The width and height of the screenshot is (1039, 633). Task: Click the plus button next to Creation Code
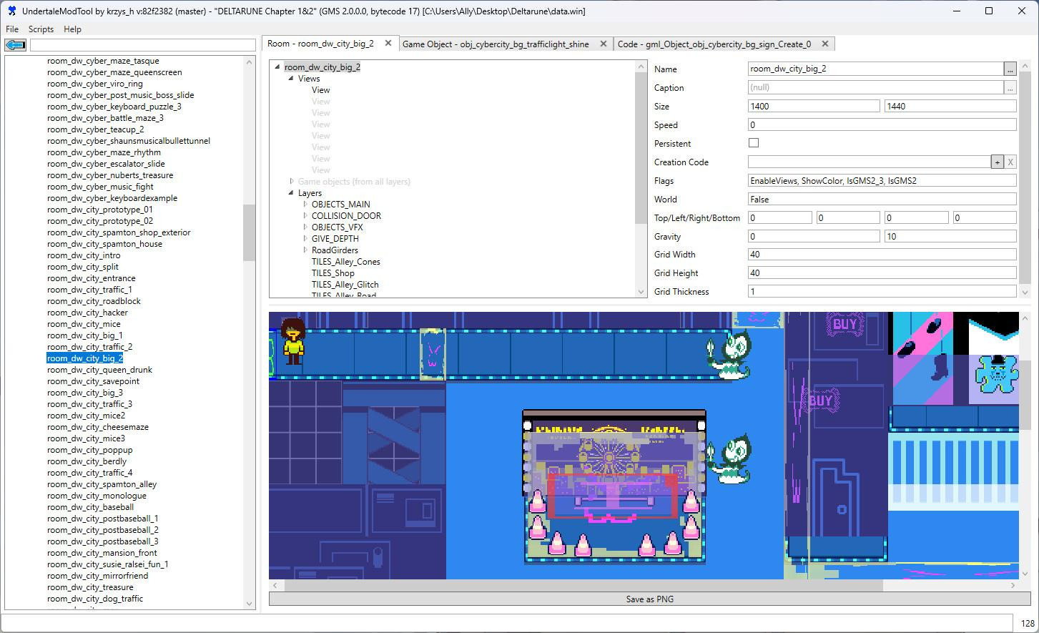[997, 162]
